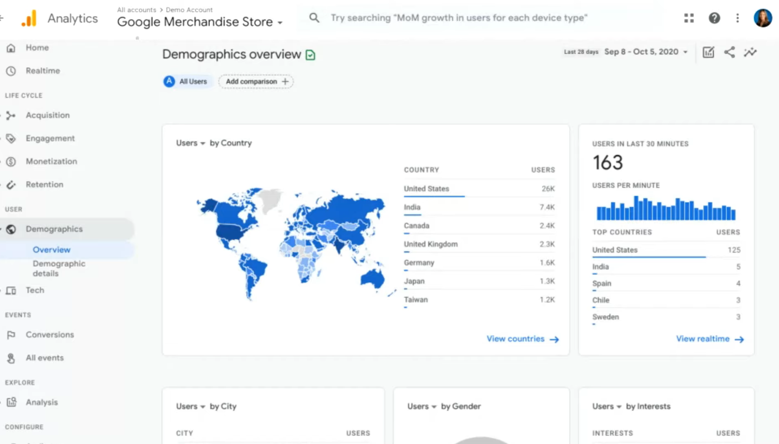
Task: Open the customize report pencil icon
Action: pos(708,52)
